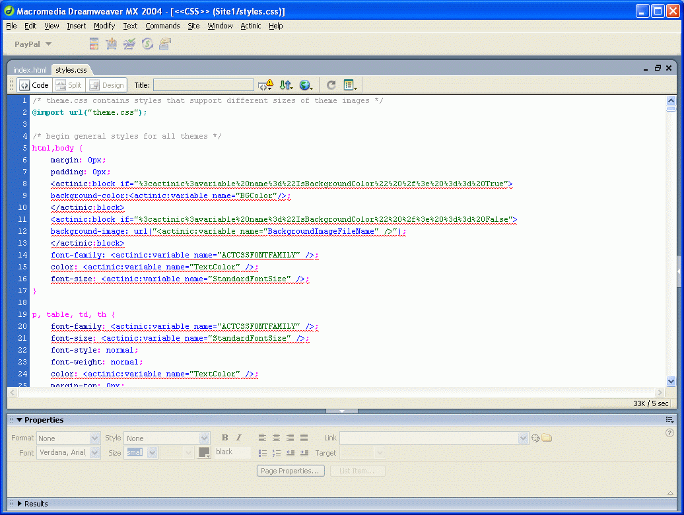Toggle Italic in Properties panel
684x515 pixels.
[239, 438]
